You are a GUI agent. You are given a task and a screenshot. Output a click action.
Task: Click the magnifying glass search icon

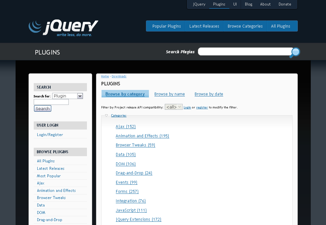pyautogui.click(x=295, y=52)
